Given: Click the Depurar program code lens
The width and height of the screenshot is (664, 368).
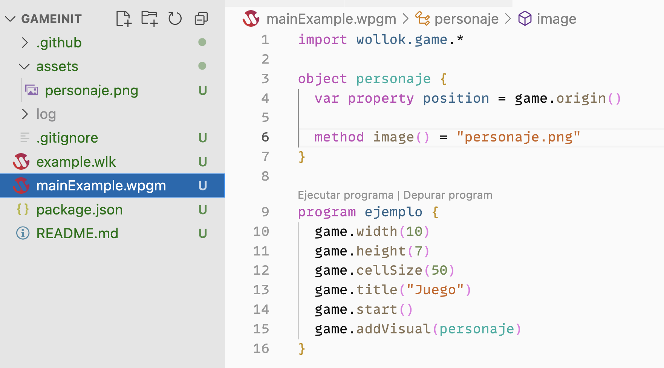Looking at the screenshot, I should click(447, 195).
